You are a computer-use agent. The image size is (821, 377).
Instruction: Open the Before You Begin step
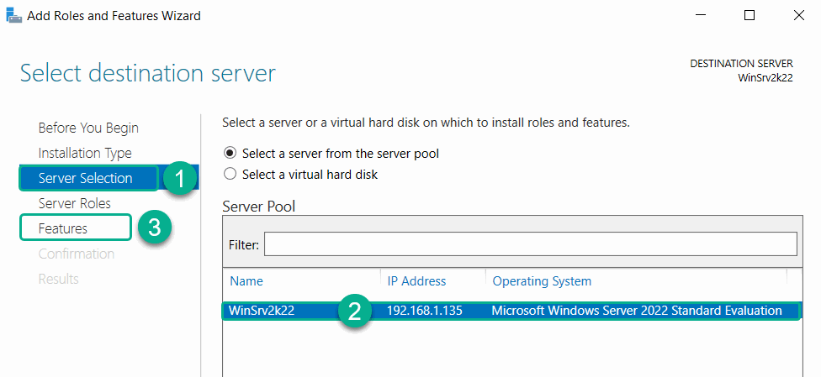pos(88,128)
